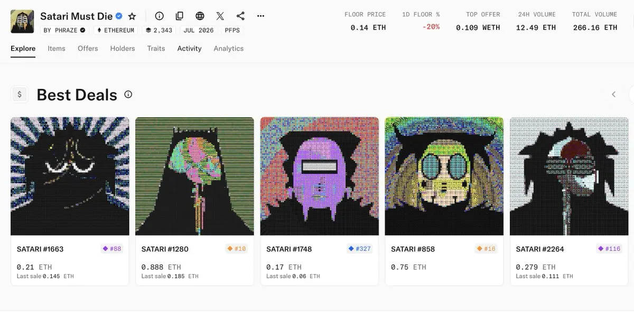Switch to the Explore tab
The height and width of the screenshot is (312, 634).
coord(23,48)
